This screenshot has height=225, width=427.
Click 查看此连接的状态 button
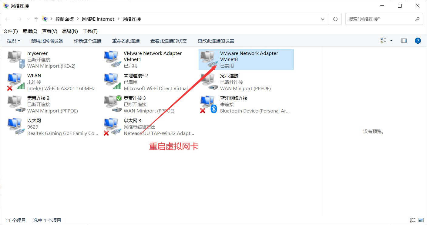coord(169,41)
